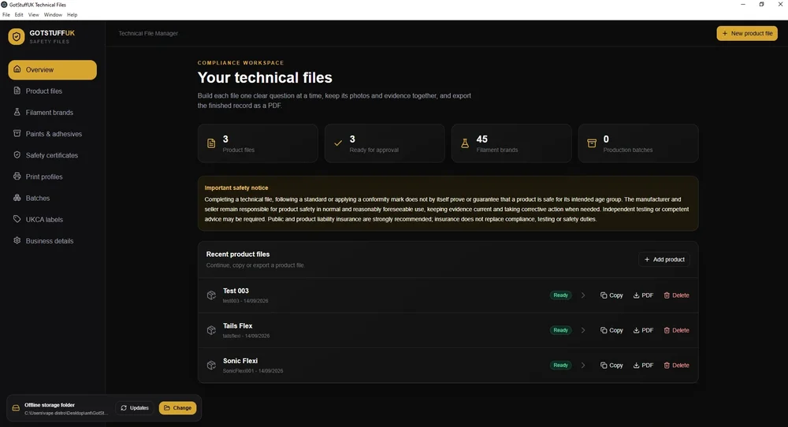Click Ready badge on Tails Flex

tap(560, 330)
